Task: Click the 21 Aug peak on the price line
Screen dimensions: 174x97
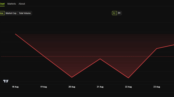Action: (x=100, y=59)
